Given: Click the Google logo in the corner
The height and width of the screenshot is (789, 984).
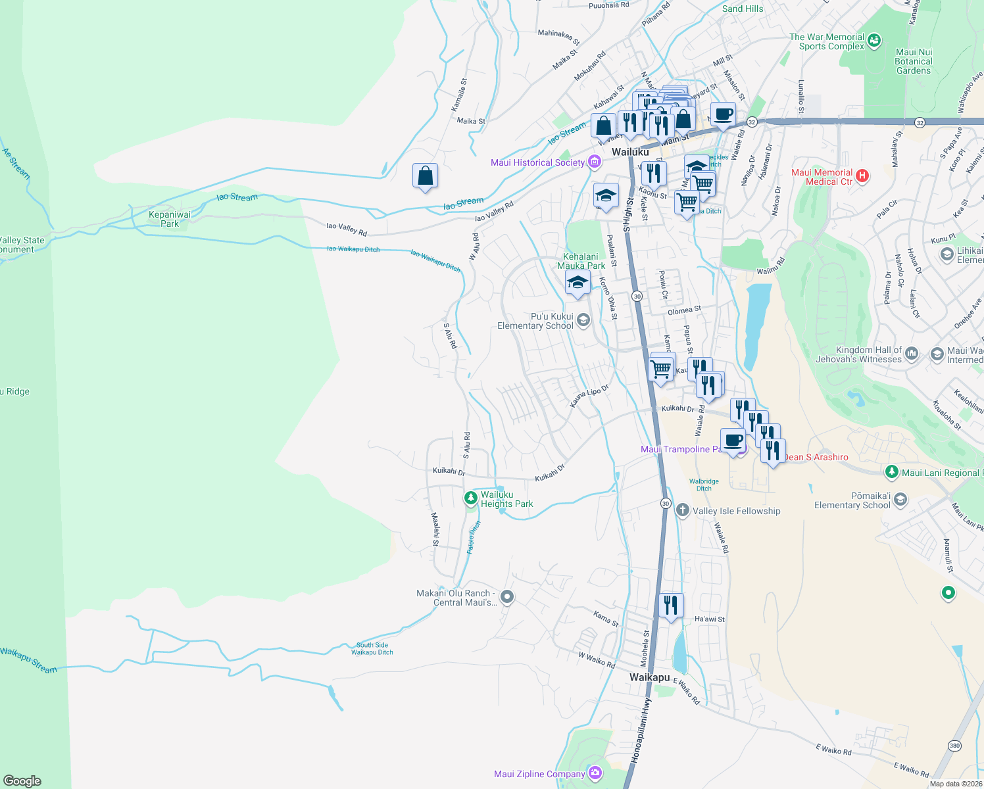Looking at the screenshot, I should 22,780.
